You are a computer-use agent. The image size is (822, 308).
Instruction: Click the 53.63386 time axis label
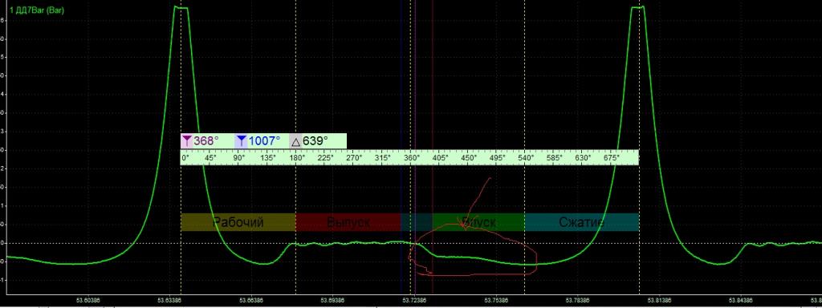[x=170, y=301]
